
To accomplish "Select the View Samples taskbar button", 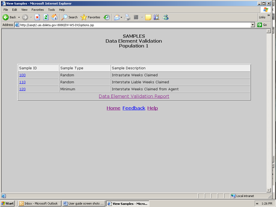I will [x=127, y=204].
